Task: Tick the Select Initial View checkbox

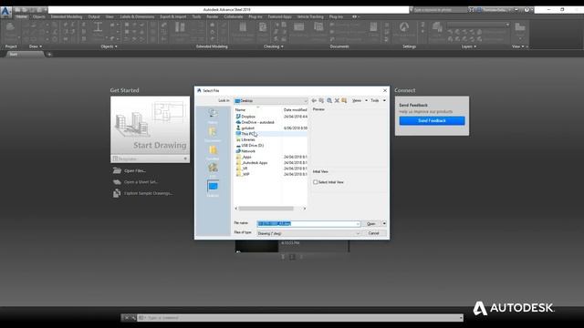Action: tap(316, 182)
